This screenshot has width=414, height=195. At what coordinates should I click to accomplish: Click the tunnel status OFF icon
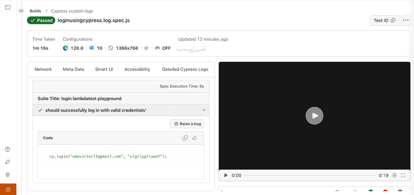tap(158, 48)
